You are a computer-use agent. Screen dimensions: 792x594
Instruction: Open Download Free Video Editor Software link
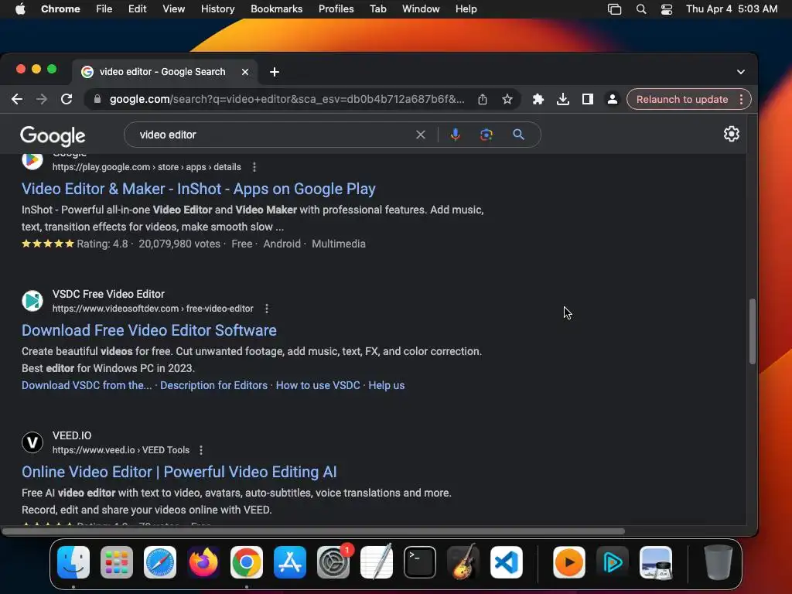(149, 330)
